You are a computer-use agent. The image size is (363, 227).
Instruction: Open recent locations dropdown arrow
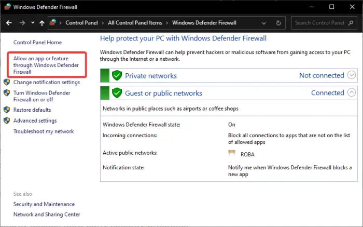[x=33, y=23]
